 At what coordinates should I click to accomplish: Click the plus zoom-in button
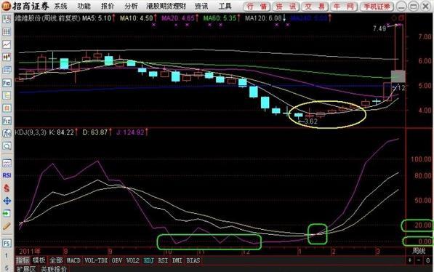[409, 260]
